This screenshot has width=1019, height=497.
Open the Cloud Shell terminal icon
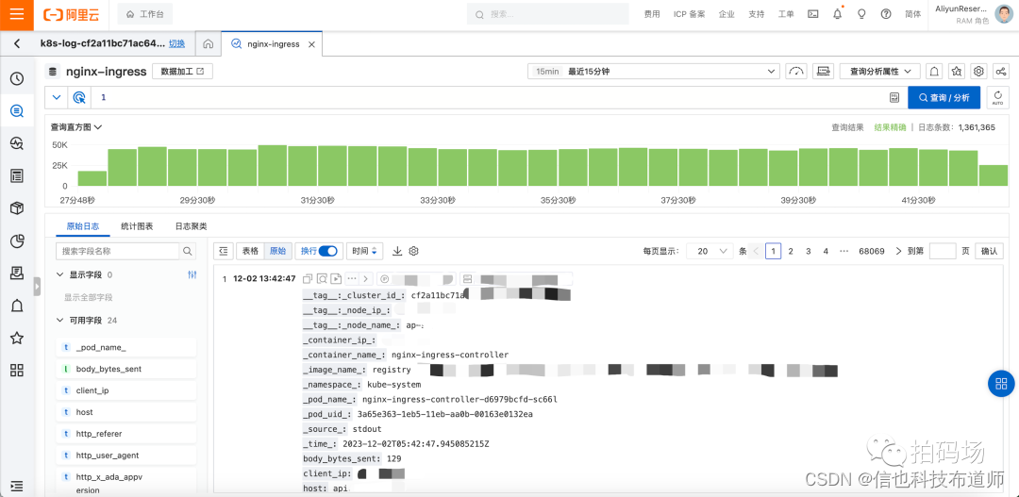click(813, 14)
